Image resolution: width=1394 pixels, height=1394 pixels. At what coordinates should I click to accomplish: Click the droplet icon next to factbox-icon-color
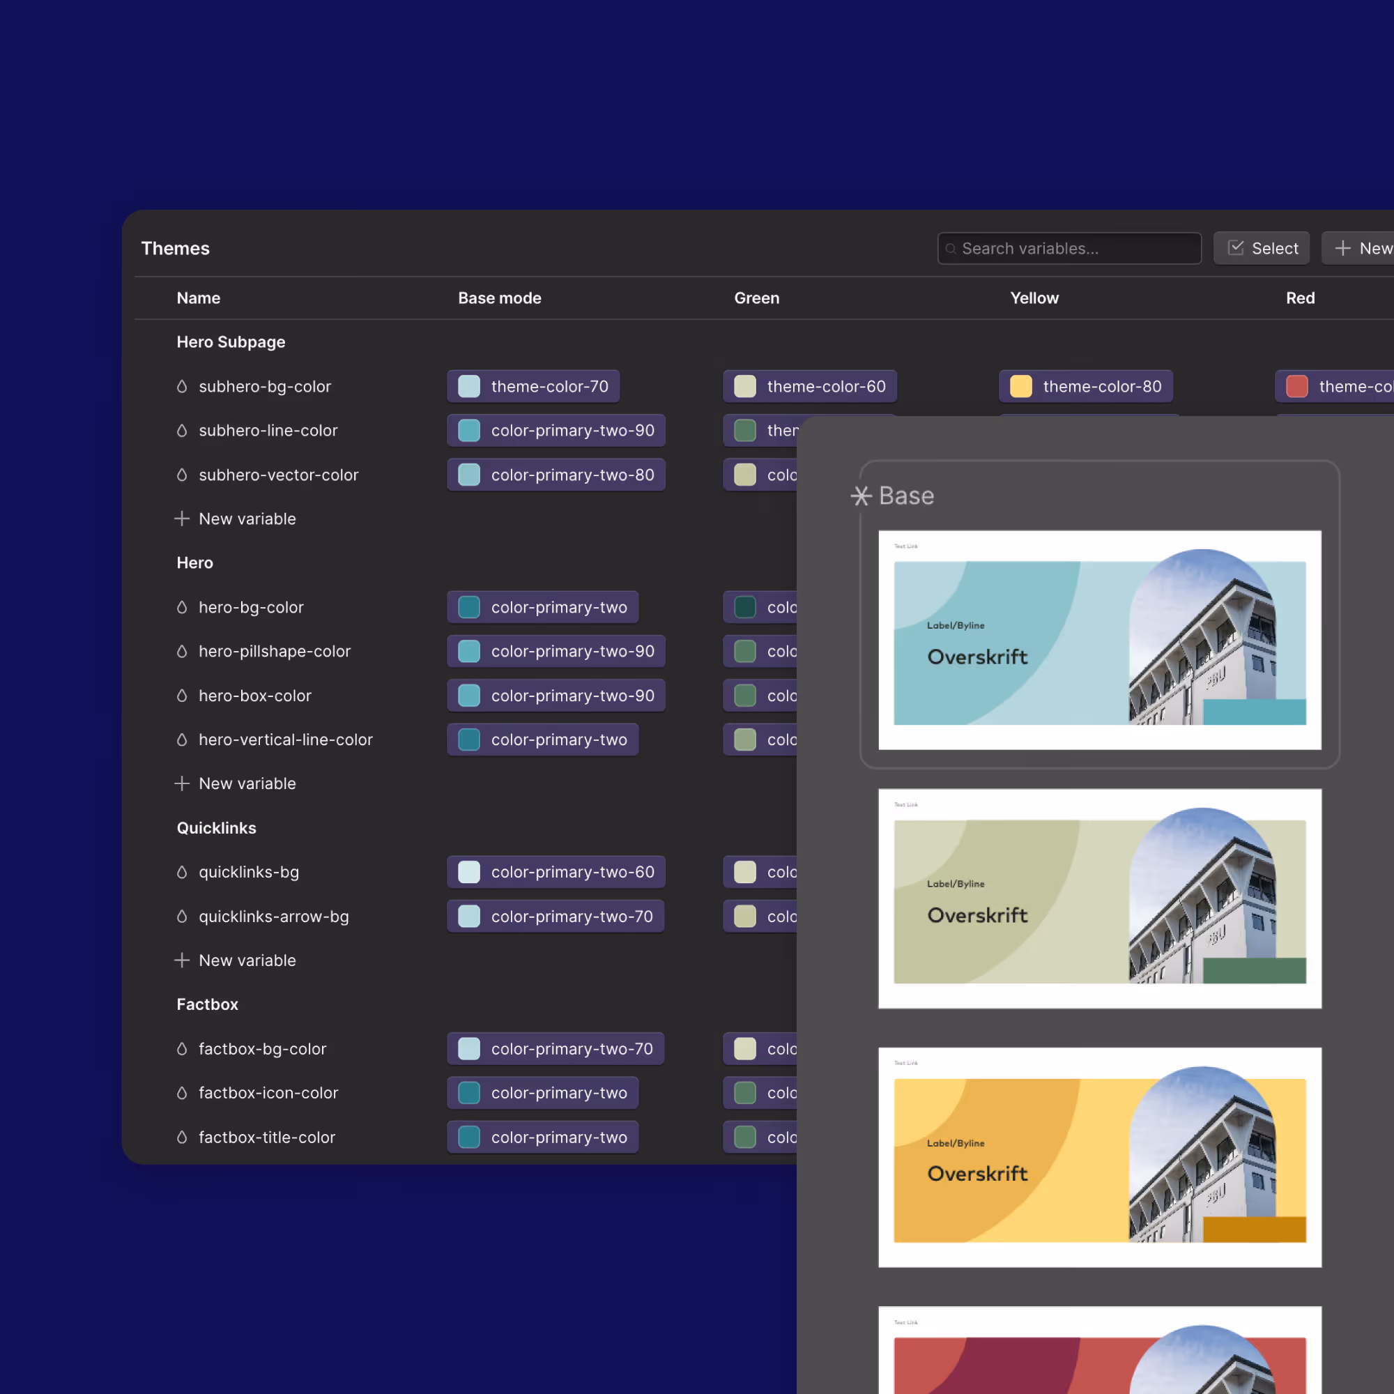tap(182, 1092)
